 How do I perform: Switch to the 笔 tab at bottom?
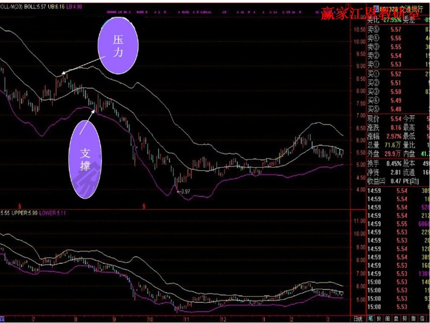point(370,319)
